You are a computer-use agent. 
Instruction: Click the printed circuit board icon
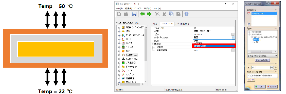123,63
